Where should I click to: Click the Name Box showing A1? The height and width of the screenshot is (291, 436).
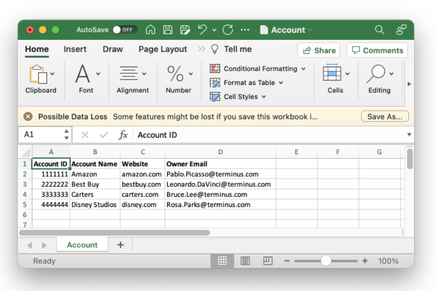(x=41, y=135)
